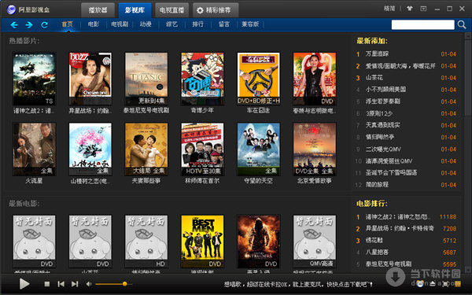Viewport: 472px width, 295px height.
Task: Open the 火流星 poster
Action: [34, 149]
